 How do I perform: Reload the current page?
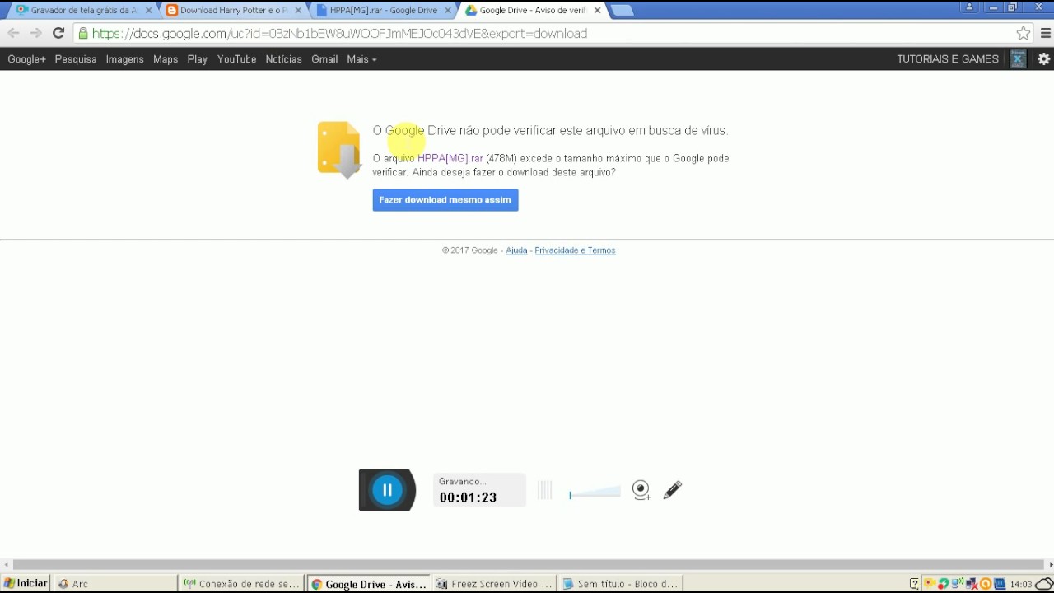[x=58, y=33]
